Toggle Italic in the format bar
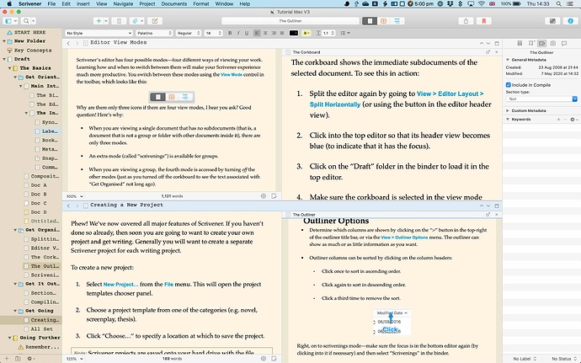This screenshot has width=581, height=363. (x=238, y=33)
